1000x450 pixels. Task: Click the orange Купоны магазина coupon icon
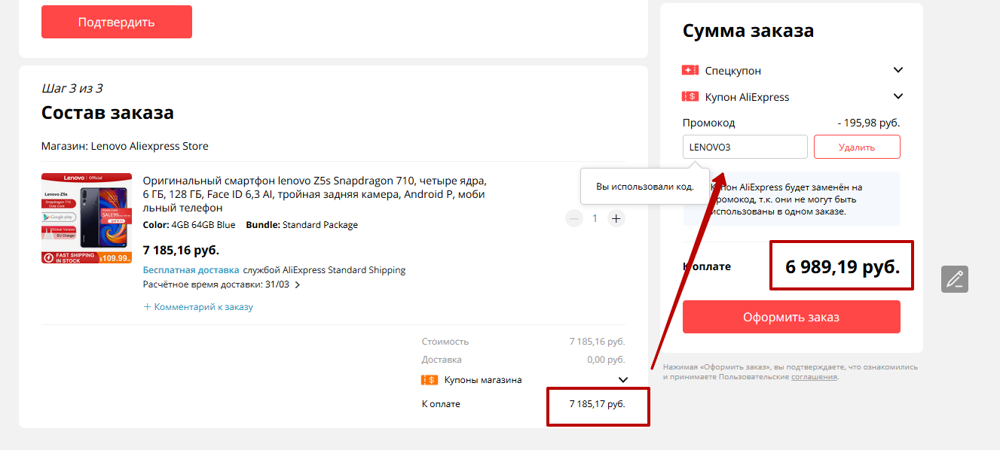tap(430, 380)
